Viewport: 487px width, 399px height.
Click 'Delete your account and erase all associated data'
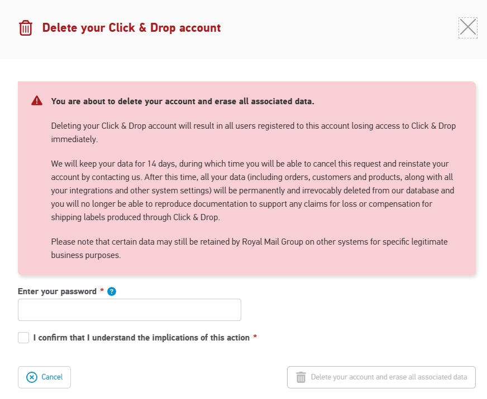pos(381,377)
